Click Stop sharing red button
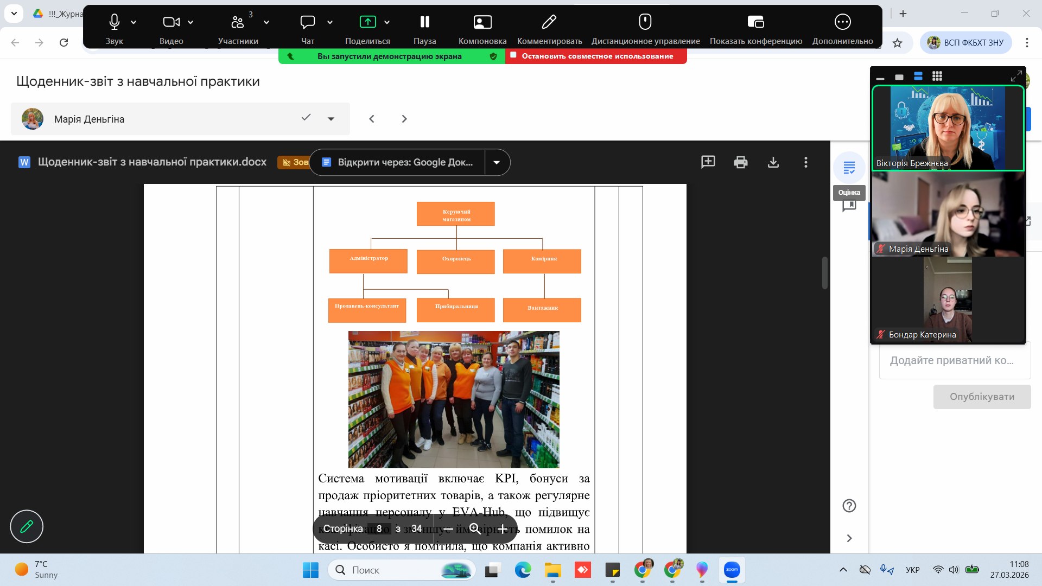Viewport: 1042px width, 586px height. coord(596,56)
